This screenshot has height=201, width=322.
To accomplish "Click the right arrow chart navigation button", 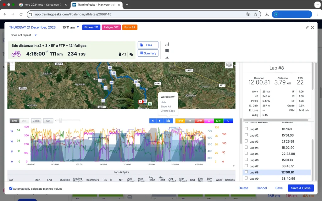I will pos(160,121).
